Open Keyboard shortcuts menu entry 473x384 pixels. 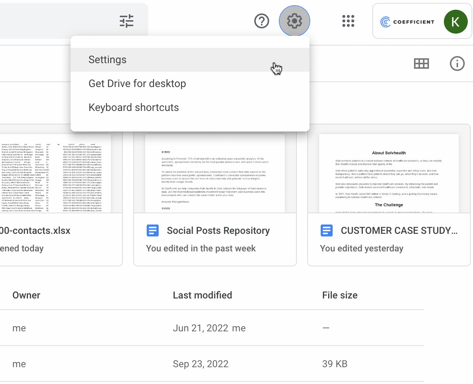[134, 108]
